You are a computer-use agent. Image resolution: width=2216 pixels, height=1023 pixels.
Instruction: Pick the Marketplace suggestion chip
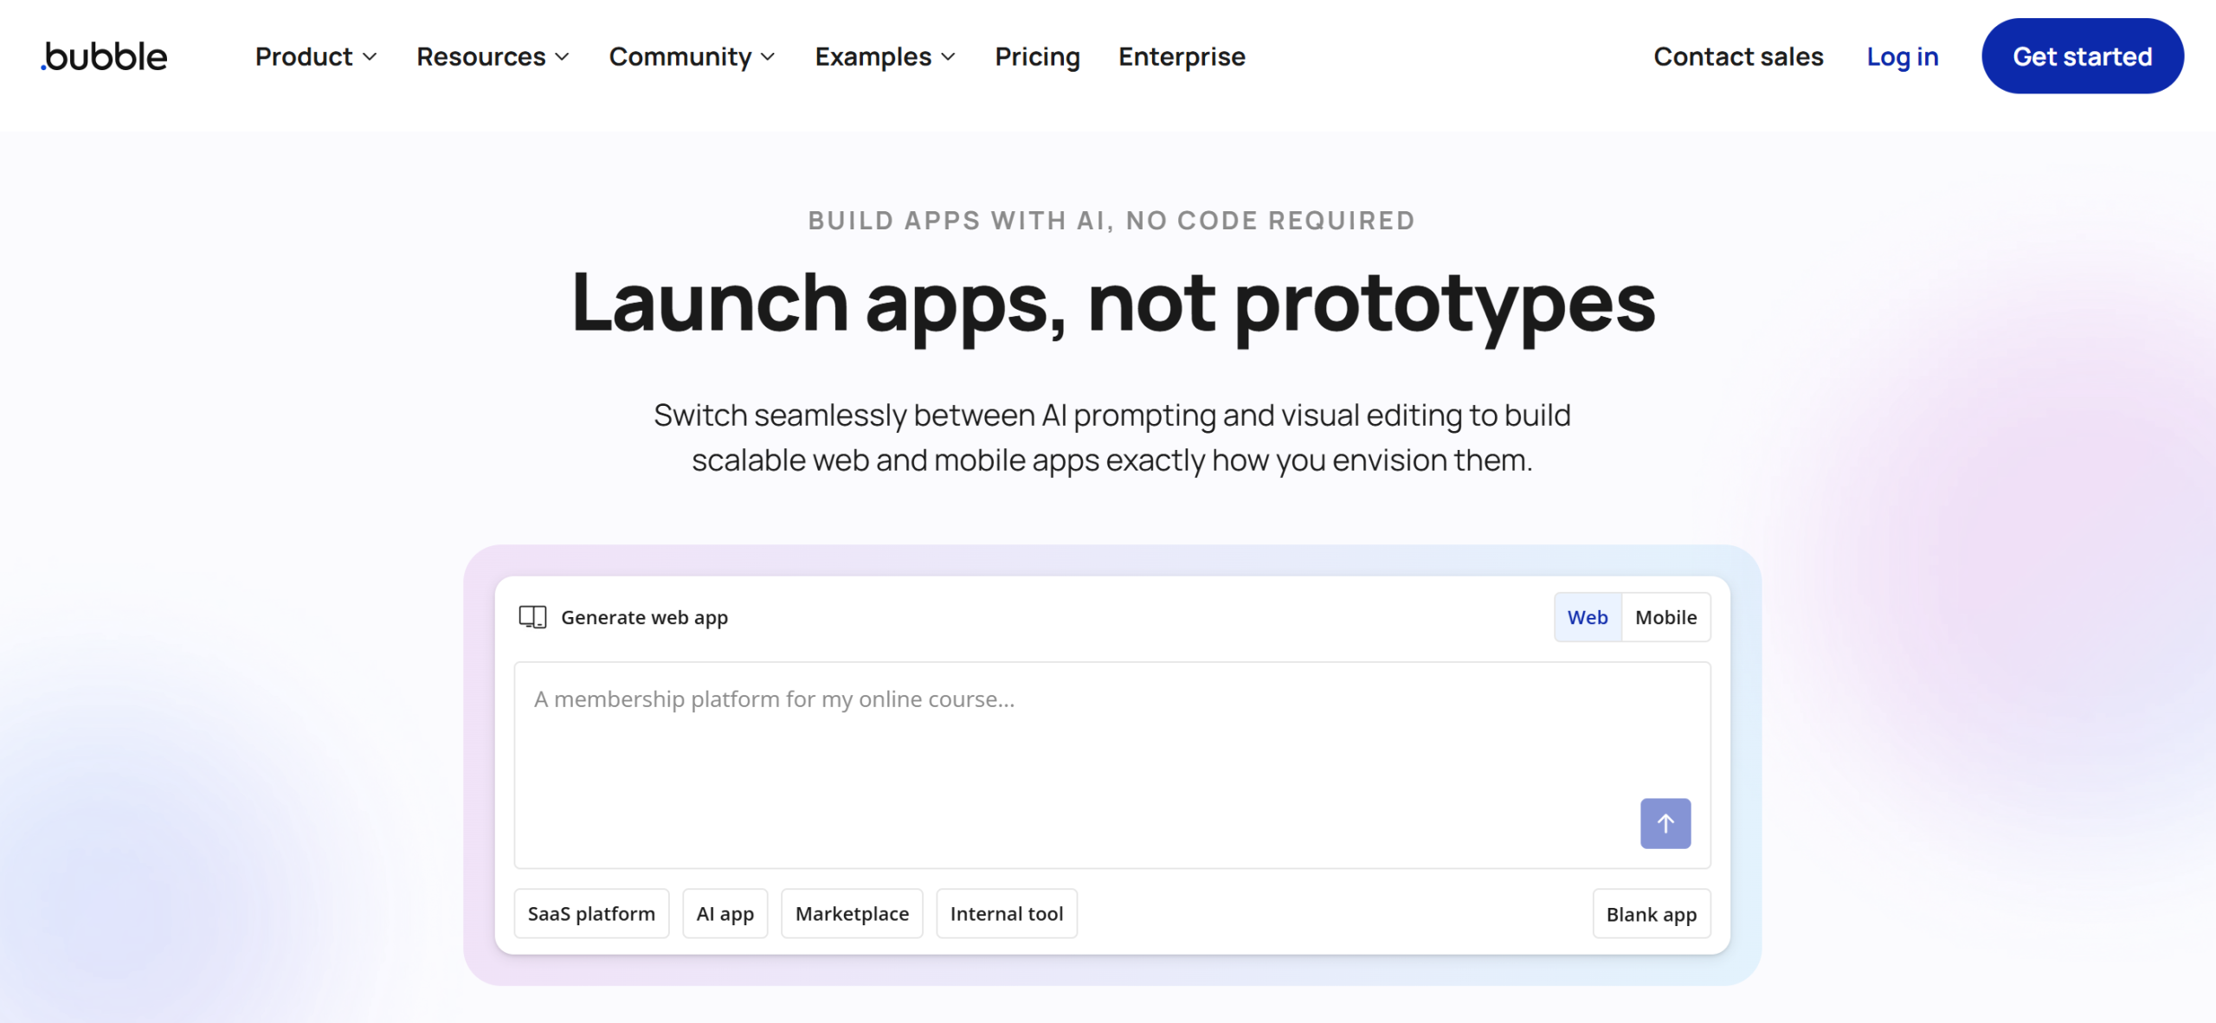point(852,913)
